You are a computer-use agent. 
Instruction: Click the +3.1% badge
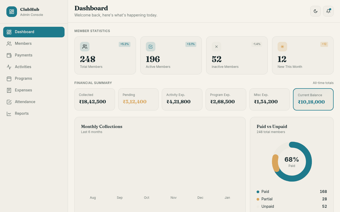click(x=191, y=44)
